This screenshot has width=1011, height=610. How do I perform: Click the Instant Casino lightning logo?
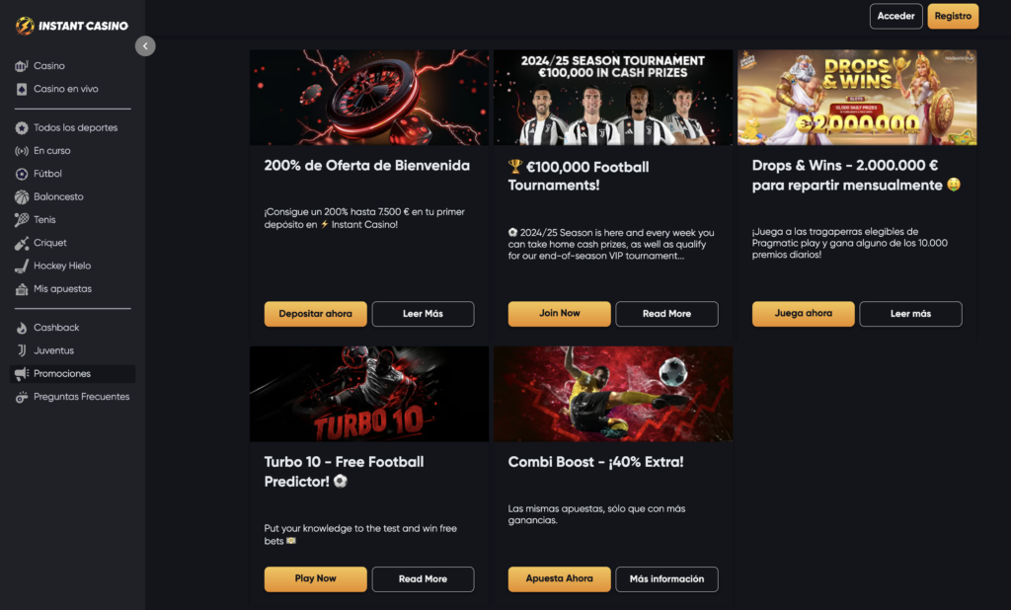pyautogui.click(x=25, y=26)
